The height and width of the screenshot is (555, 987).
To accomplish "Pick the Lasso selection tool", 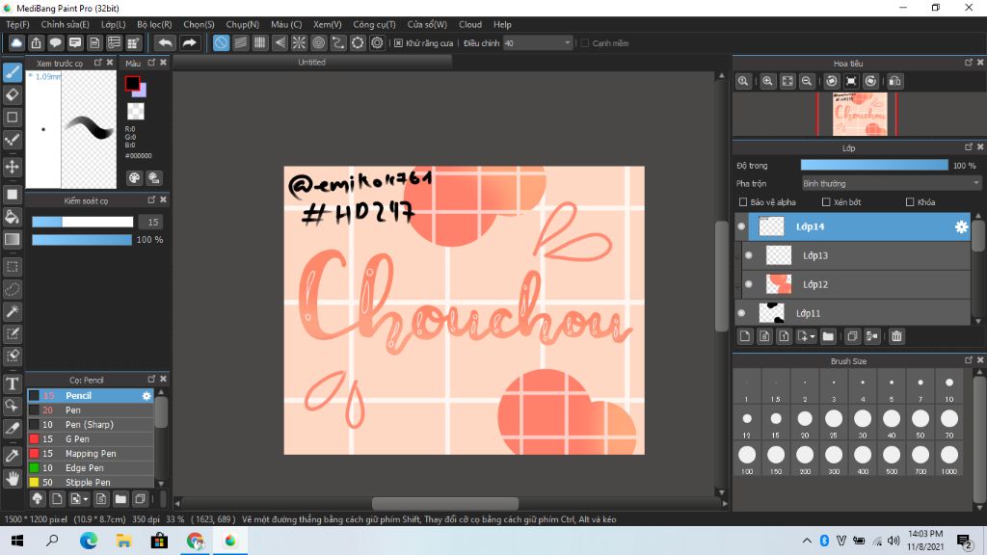I will 13,289.
